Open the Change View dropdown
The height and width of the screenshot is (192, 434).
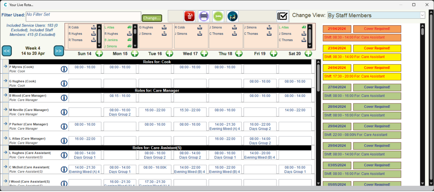422,15
